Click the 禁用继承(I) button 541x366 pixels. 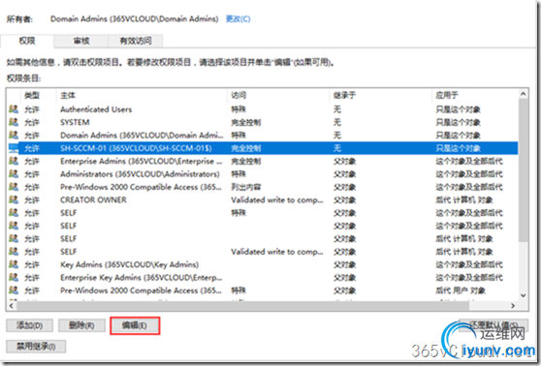(36, 347)
